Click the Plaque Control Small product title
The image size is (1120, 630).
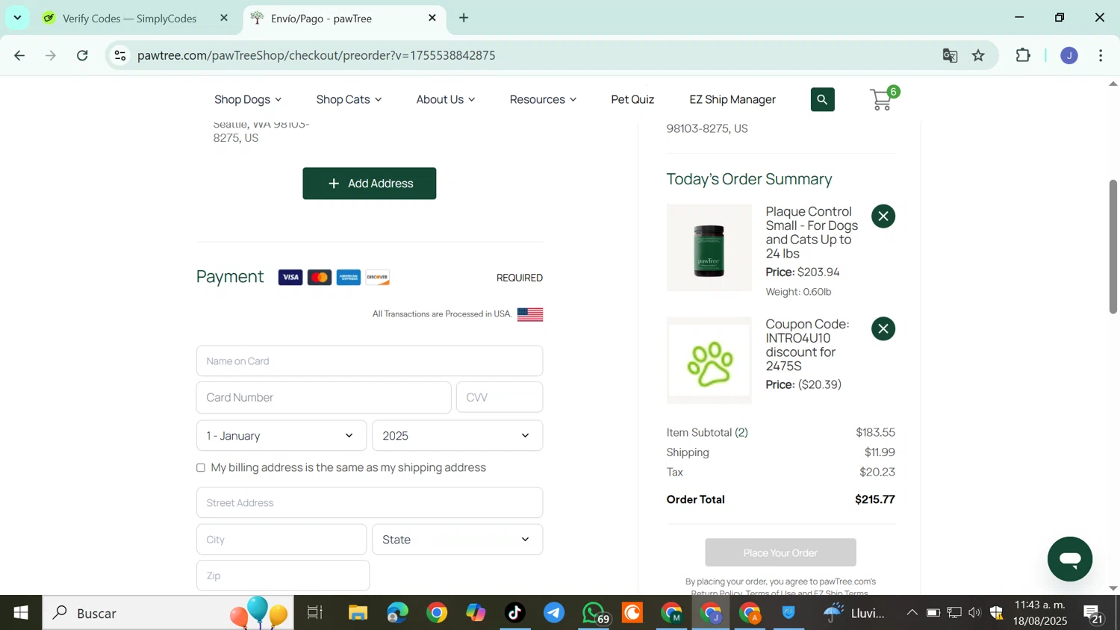[x=812, y=233]
